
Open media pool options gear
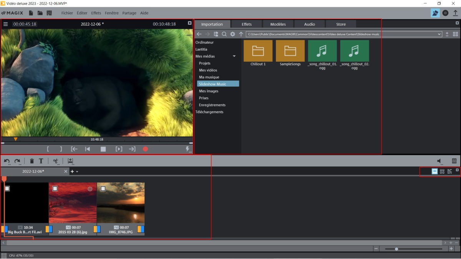(x=232, y=34)
